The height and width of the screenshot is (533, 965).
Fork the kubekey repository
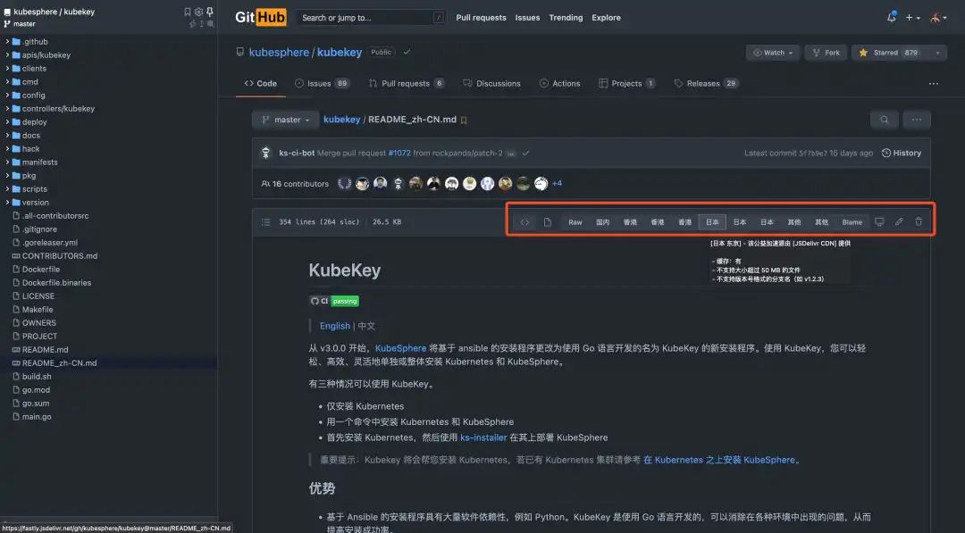tap(826, 53)
